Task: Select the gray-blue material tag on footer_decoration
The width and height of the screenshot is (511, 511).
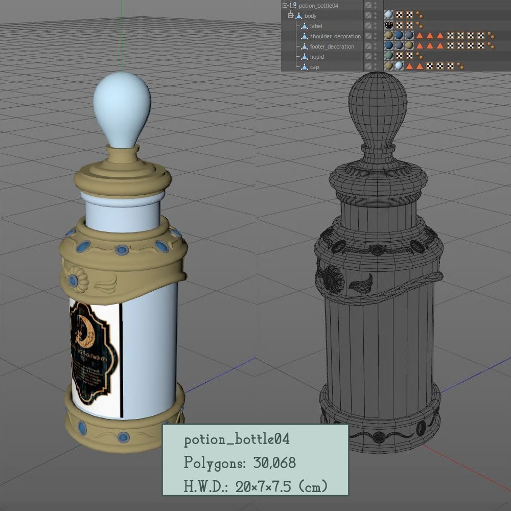Action: click(399, 45)
